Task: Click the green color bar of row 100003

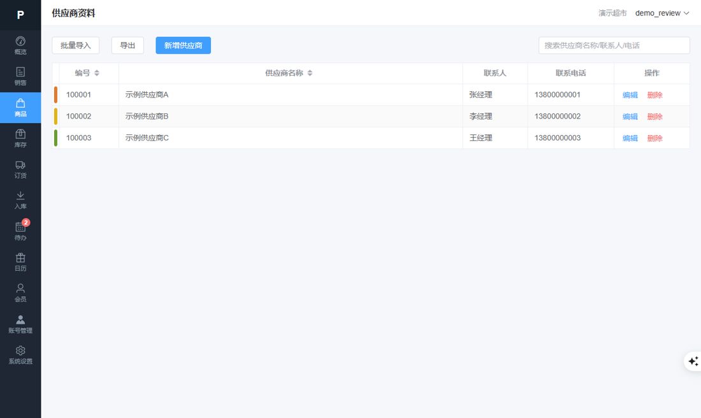Action: [x=56, y=138]
